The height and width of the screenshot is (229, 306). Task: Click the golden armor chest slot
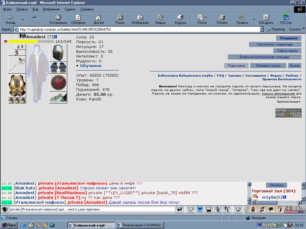click(x=17, y=86)
